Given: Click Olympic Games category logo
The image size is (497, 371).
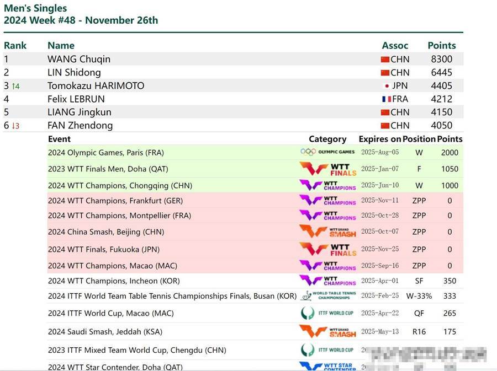Looking at the screenshot, I should (x=327, y=152).
